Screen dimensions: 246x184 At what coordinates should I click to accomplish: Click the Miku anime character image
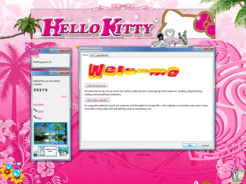pos(63,151)
